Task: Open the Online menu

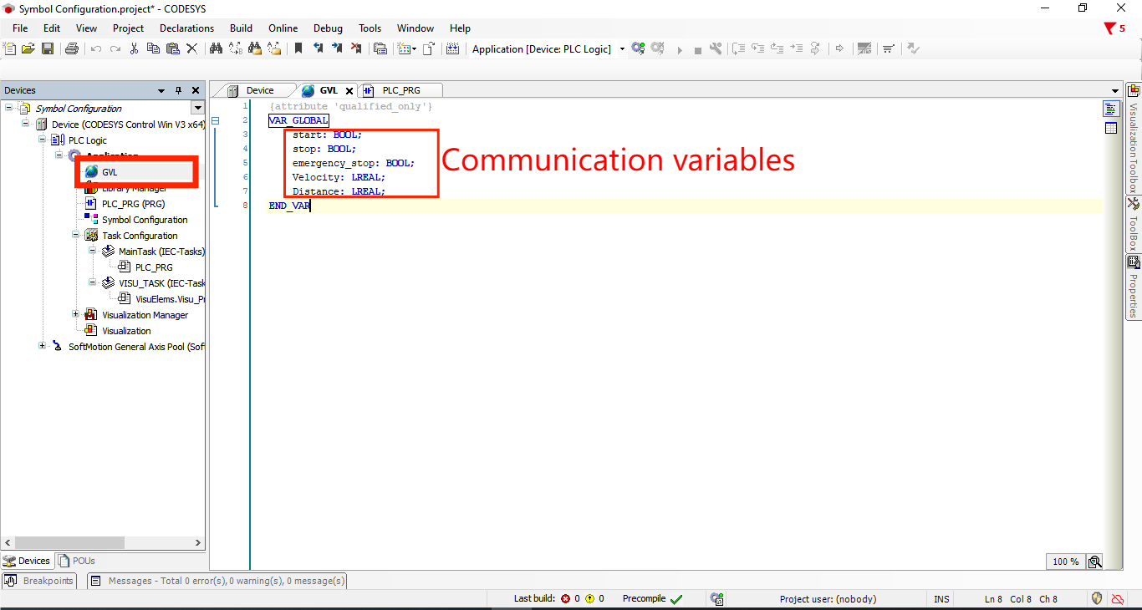Action: [x=283, y=28]
